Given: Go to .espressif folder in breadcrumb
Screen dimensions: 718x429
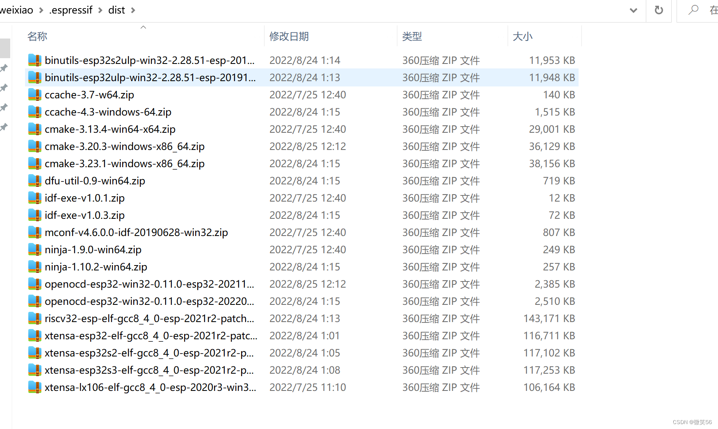Looking at the screenshot, I should [x=71, y=10].
